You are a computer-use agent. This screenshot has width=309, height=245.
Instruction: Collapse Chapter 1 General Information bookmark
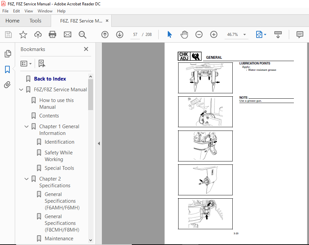pyautogui.click(x=27, y=127)
